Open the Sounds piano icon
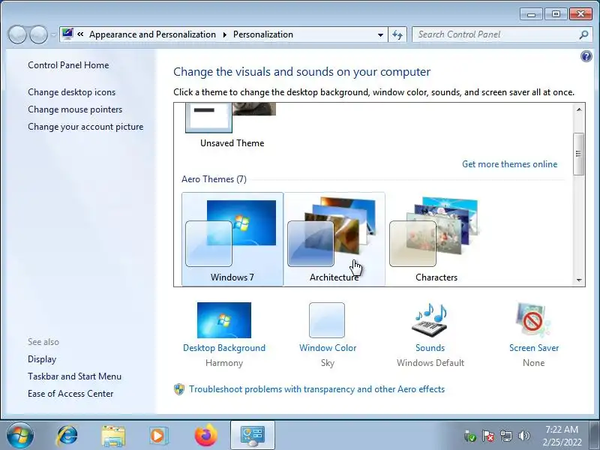 click(x=430, y=320)
